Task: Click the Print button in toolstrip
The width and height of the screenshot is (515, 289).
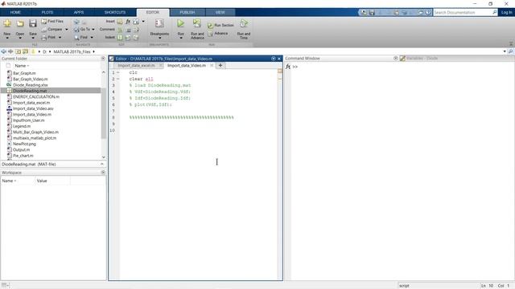Action: (x=48, y=38)
